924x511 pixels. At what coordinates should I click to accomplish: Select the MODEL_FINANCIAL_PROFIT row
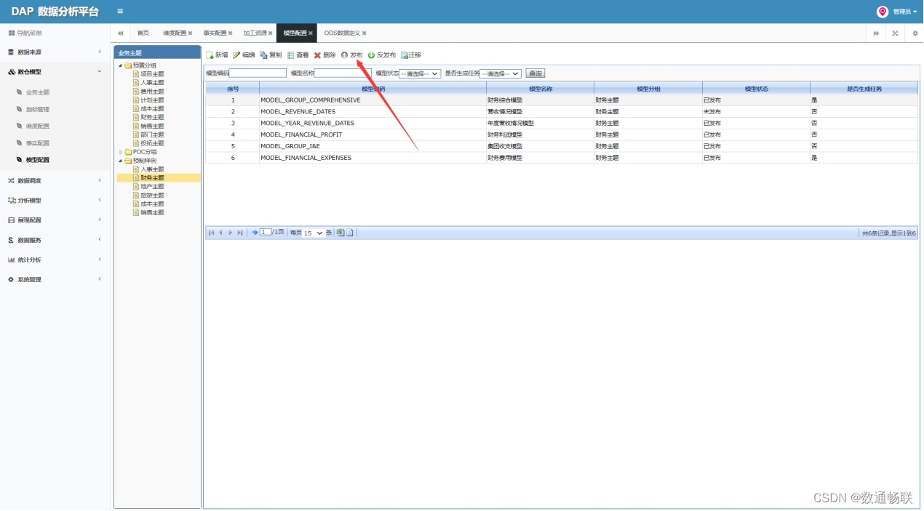[x=562, y=134]
